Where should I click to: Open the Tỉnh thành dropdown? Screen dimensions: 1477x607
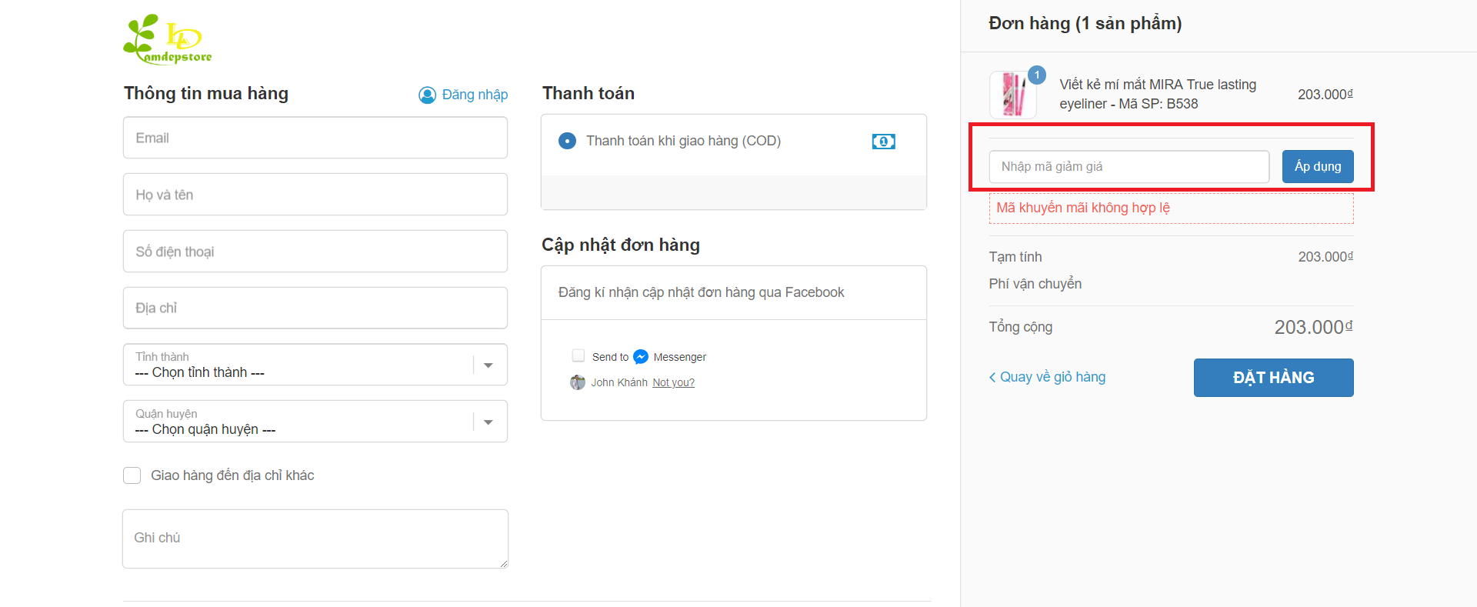tap(315, 365)
